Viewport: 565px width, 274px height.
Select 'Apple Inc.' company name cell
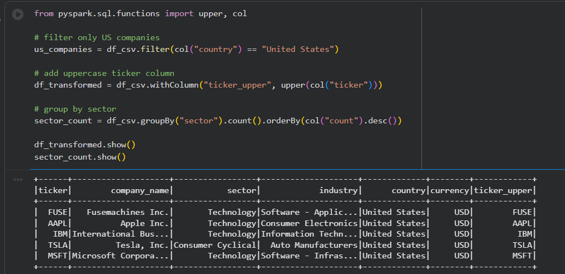[145, 223]
